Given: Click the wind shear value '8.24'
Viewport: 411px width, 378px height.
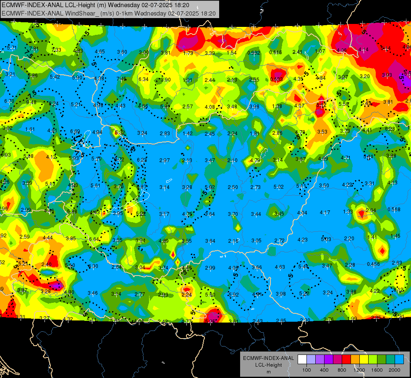Looking at the screenshot, I should click(54, 104).
